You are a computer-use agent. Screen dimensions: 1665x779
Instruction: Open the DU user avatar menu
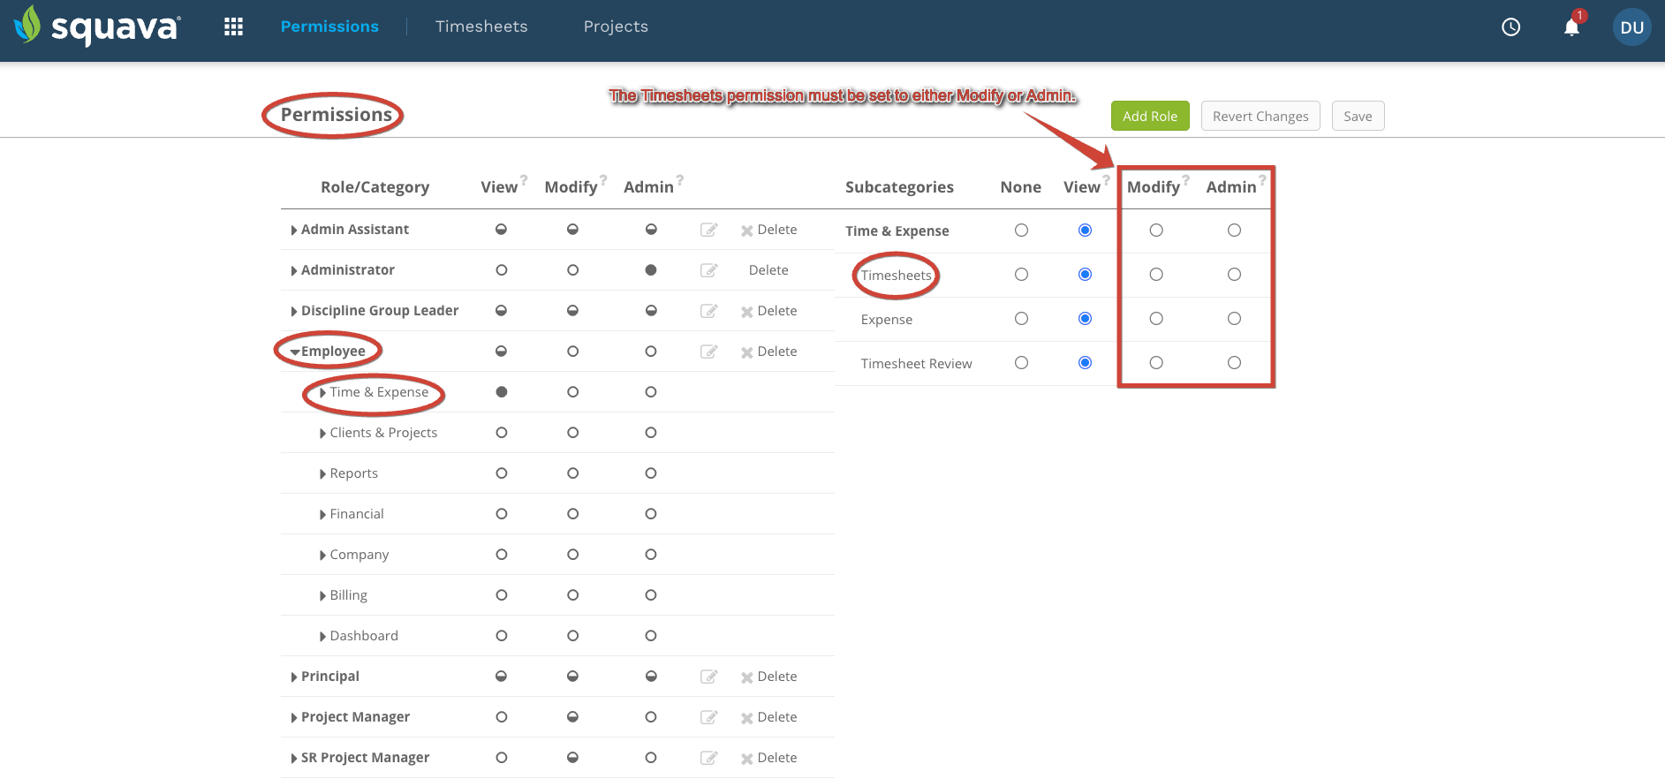click(x=1631, y=27)
